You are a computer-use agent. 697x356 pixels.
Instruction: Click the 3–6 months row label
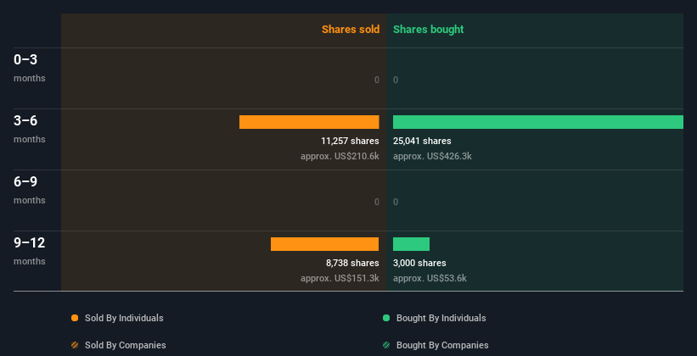[30, 129]
